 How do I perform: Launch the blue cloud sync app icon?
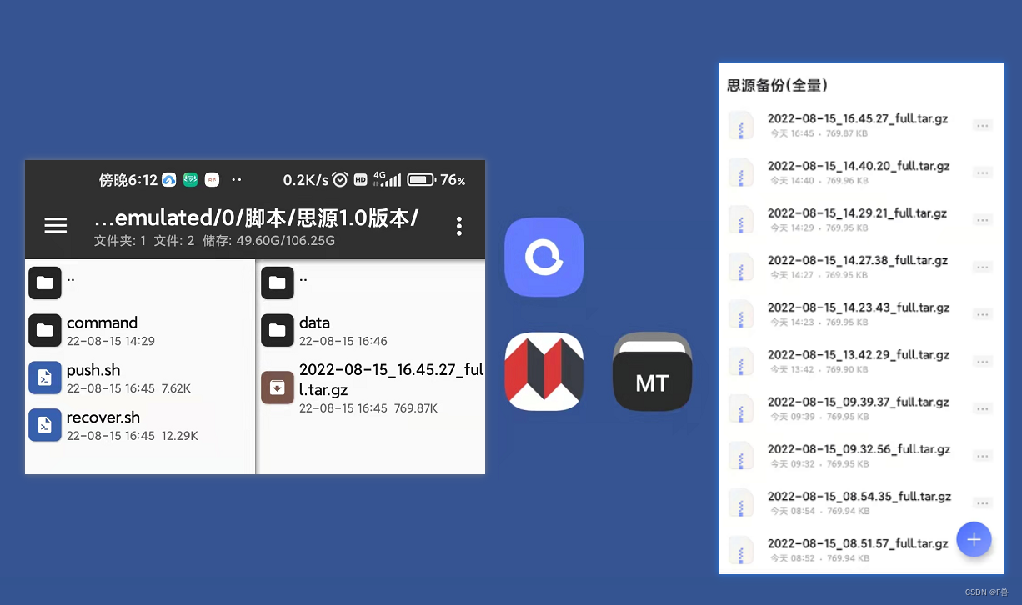pyautogui.click(x=544, y=257)
